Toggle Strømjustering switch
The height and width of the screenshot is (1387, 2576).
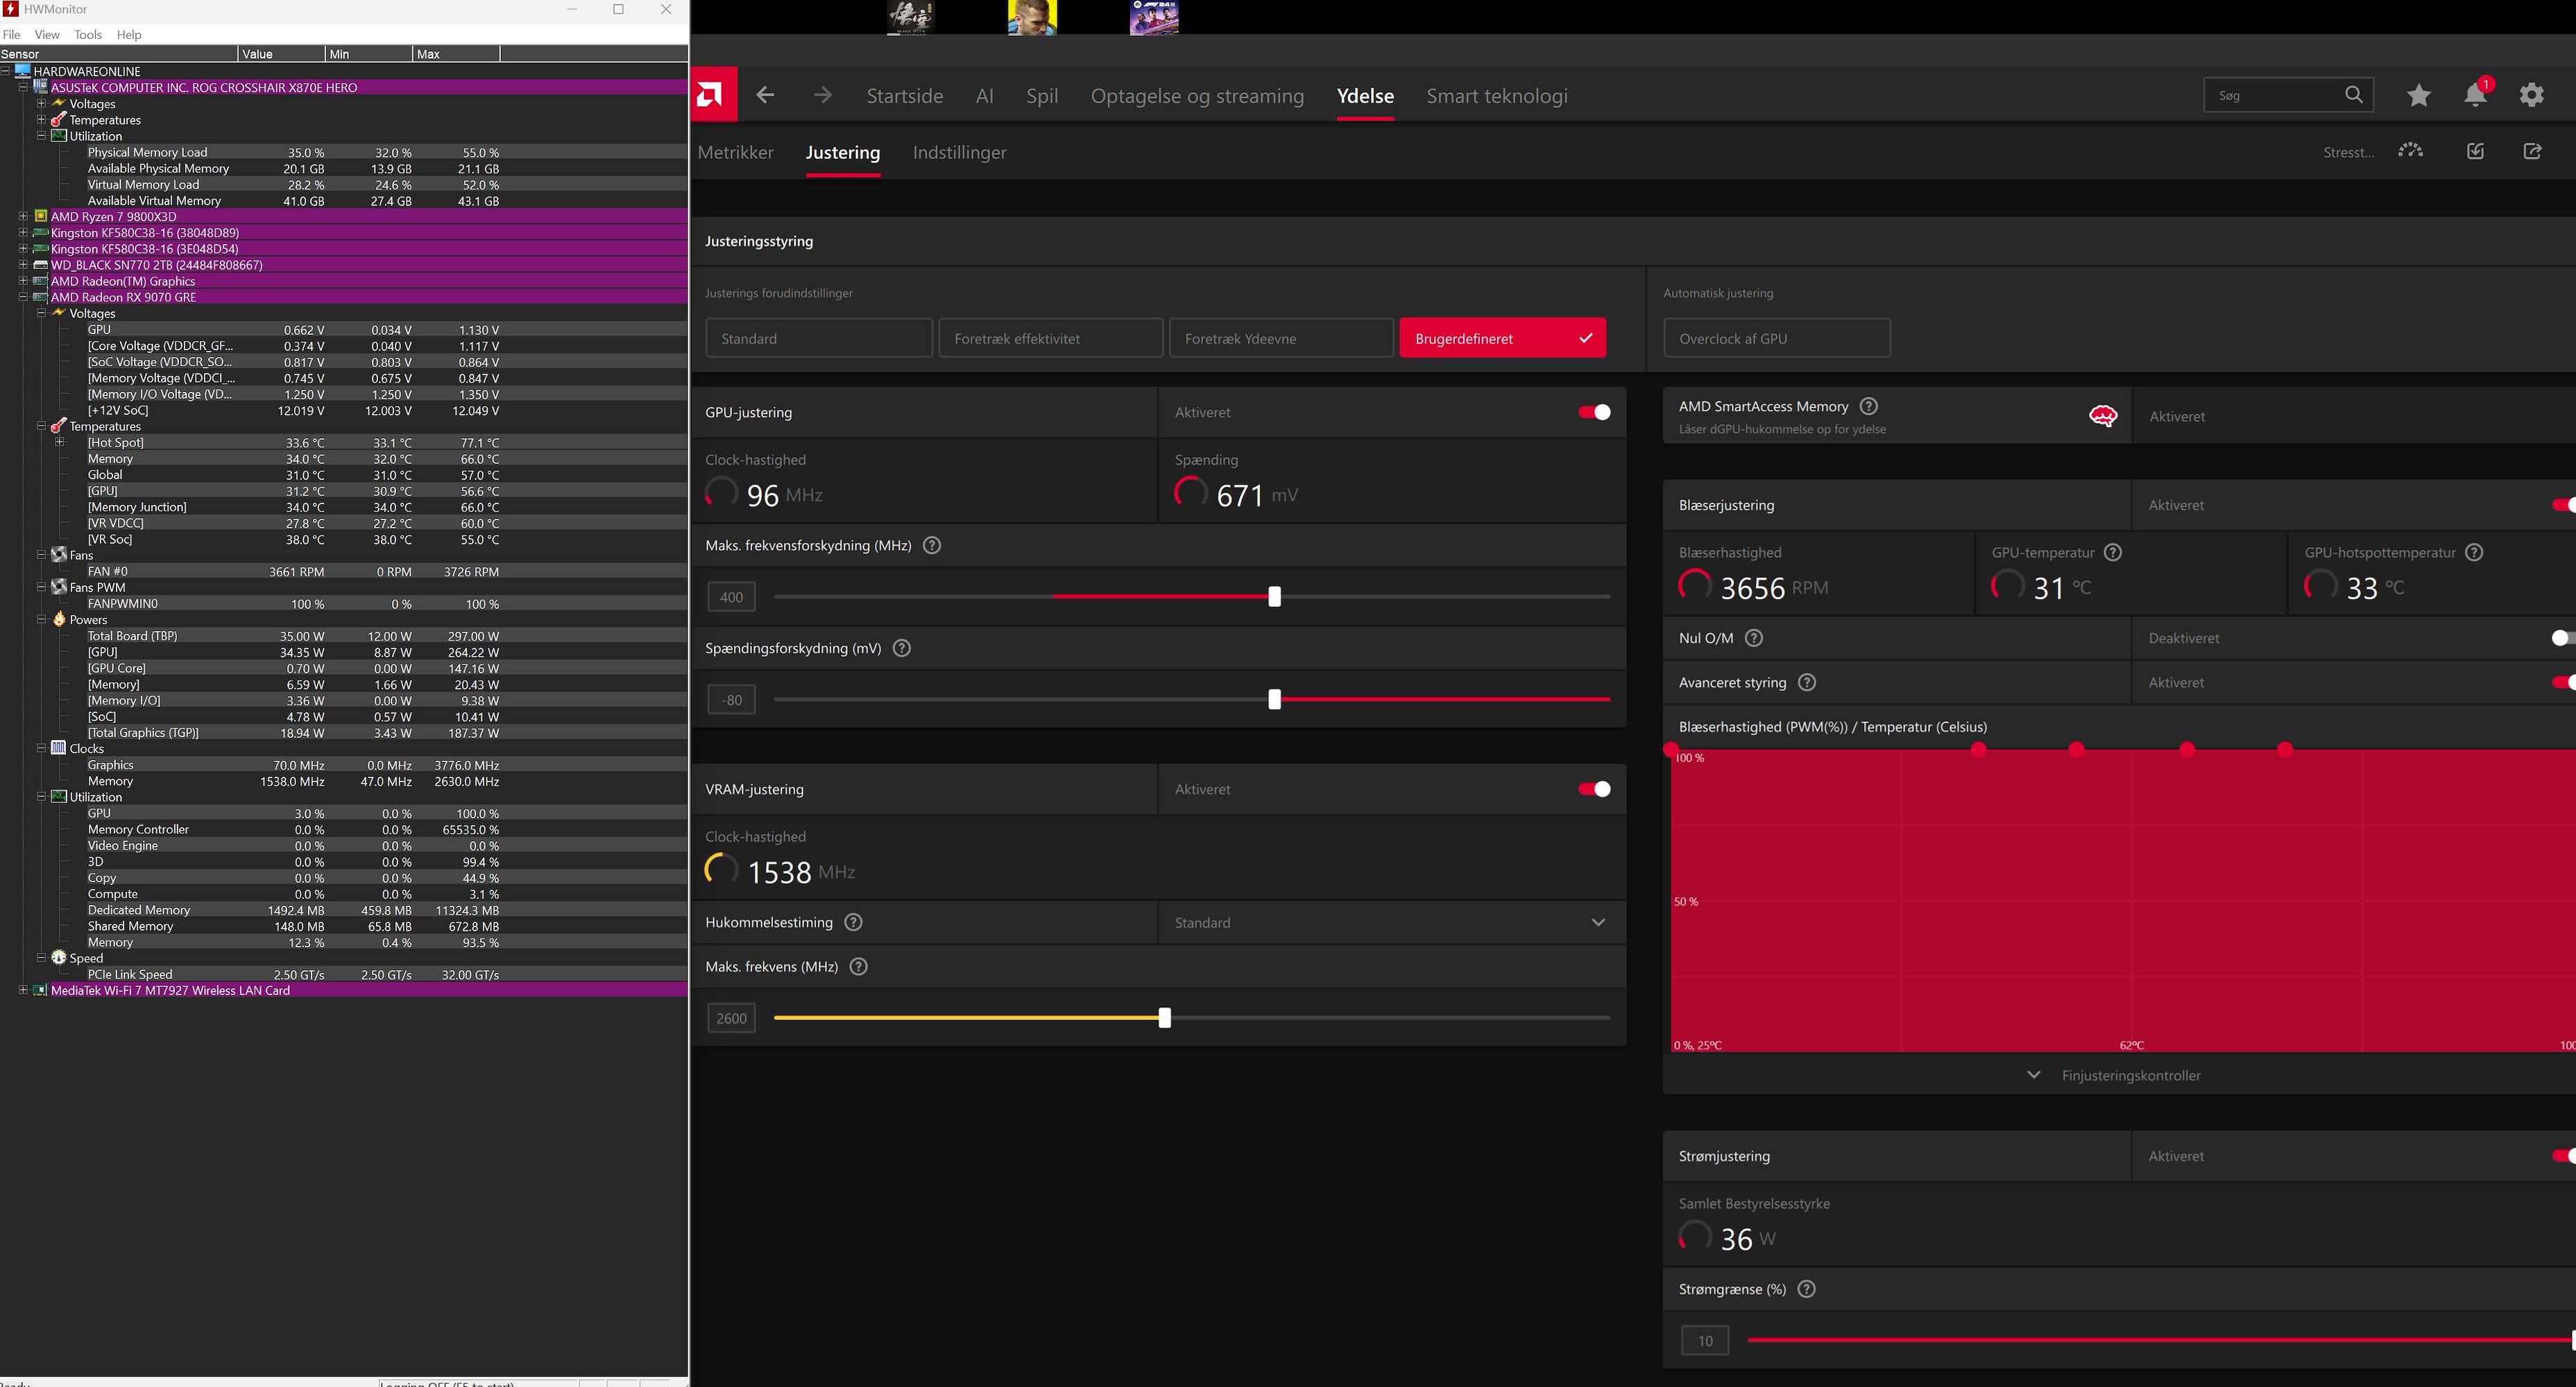2564,1156
